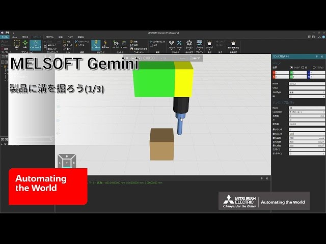Click the Link Name field showing Link_2
Viewport: 326px width, 244px height.
click(307, 84)
